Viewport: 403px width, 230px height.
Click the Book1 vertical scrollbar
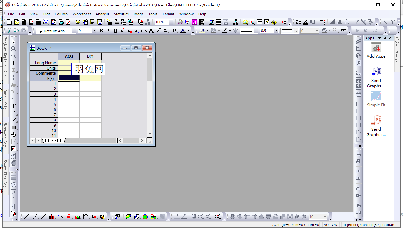coord(150,94)
